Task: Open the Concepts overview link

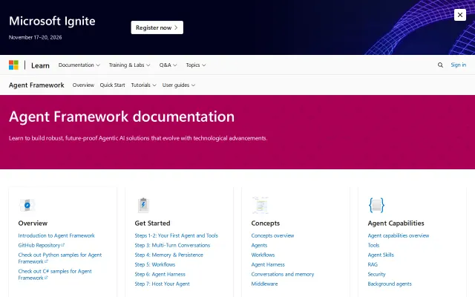Action: point(272,235)
